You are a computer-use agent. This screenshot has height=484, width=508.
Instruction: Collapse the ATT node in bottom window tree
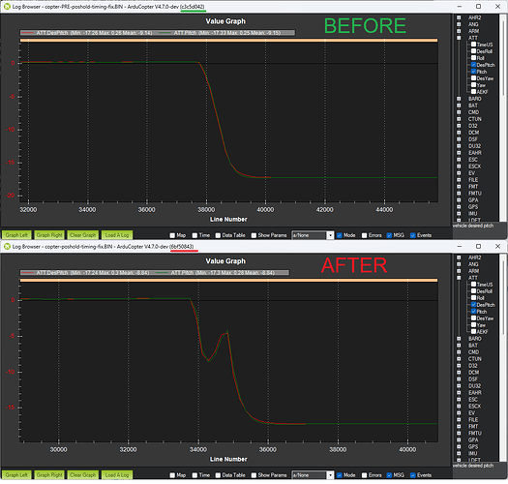pos(459,278)
